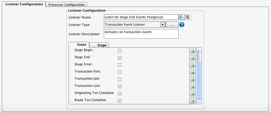Uncheck the Stage End checkbox
Viewport: 271px width, 113px height.
click(x=120, y=58)
